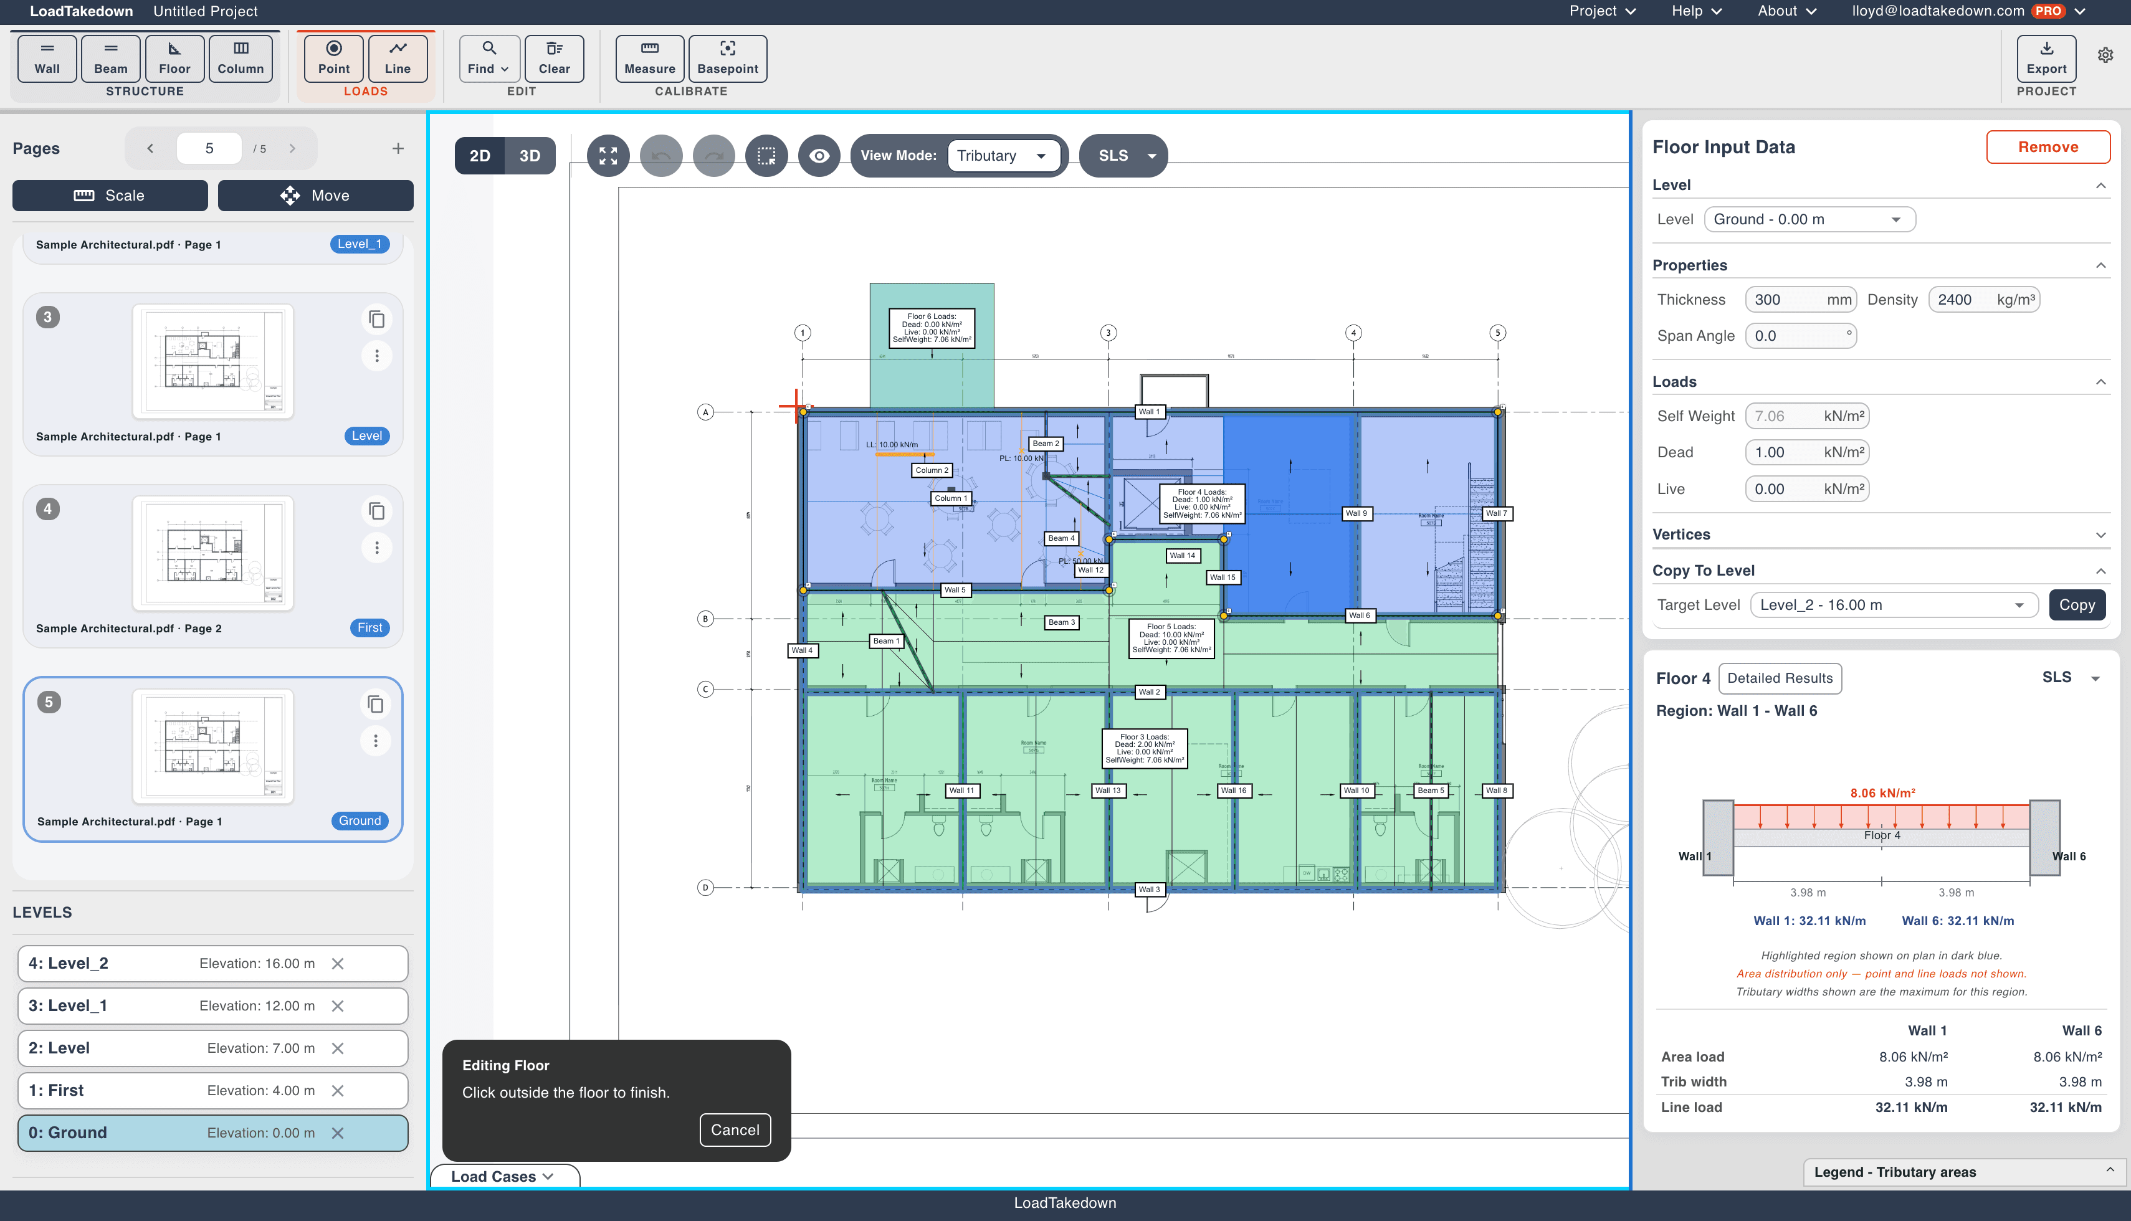Click the Basepoint calibration tool

coord(727,58)
